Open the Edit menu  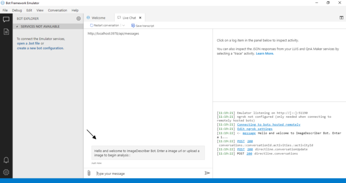coord(29,10)
